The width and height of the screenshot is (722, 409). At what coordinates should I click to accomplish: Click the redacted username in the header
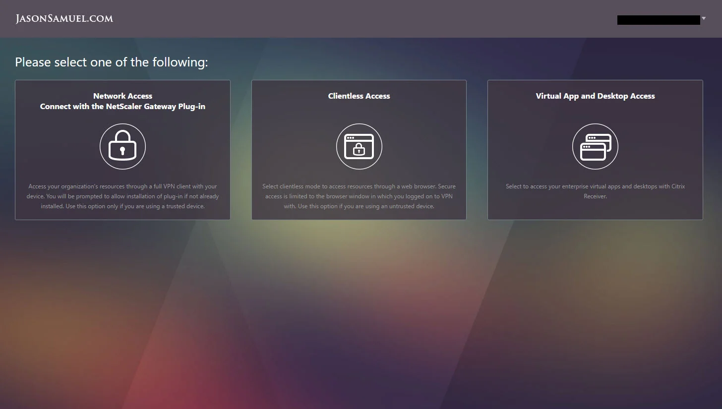tap(659, 20)
